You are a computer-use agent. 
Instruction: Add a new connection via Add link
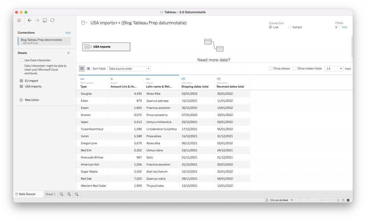(68, 33)
